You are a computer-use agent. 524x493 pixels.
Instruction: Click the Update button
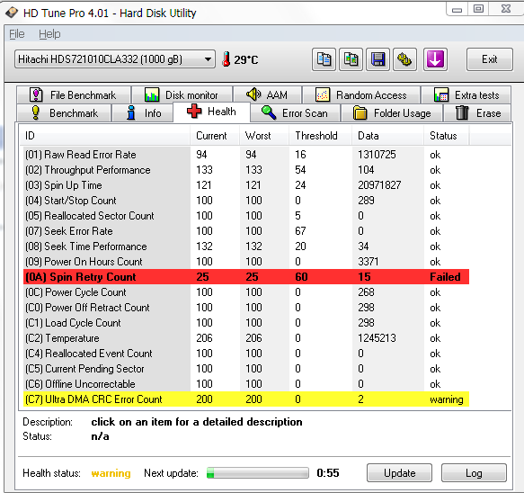399,473
